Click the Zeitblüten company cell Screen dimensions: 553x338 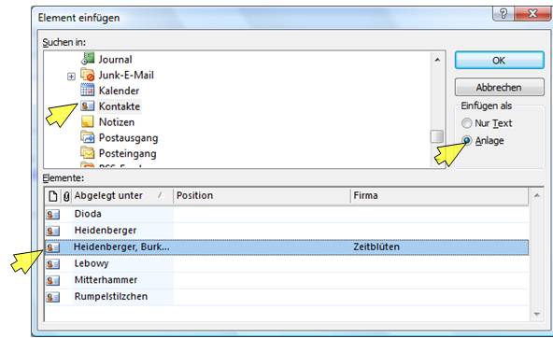tap(376, 246)
